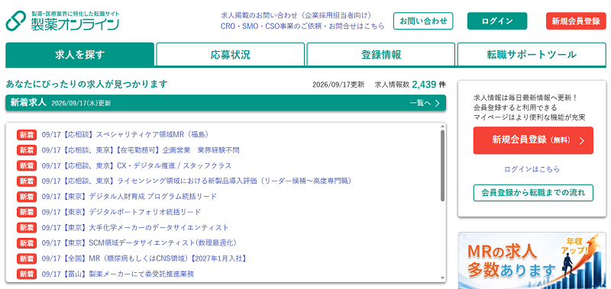Click 新着 badge on デジタル人財育成 row
Viewport: 611px width, 289px height.
[x=27, y=197]
